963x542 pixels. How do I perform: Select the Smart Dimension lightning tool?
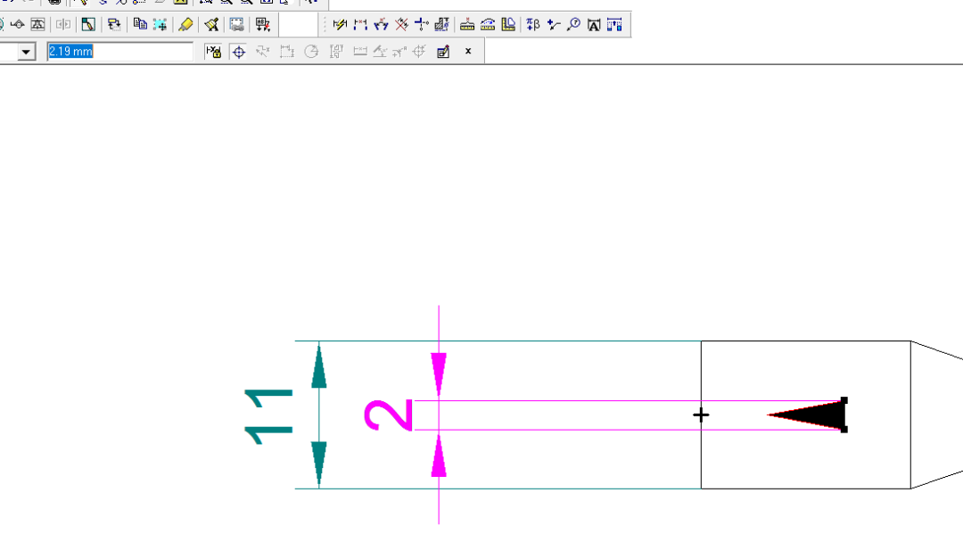[340, 25]
